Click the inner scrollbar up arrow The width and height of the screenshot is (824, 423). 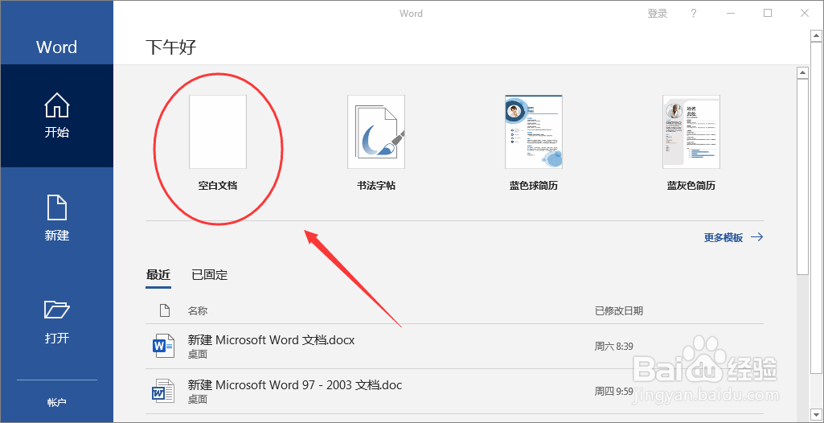[802, 72]
